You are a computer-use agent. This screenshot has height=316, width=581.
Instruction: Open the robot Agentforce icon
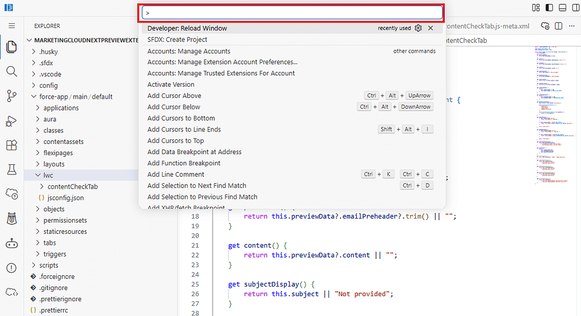[11, 244]
